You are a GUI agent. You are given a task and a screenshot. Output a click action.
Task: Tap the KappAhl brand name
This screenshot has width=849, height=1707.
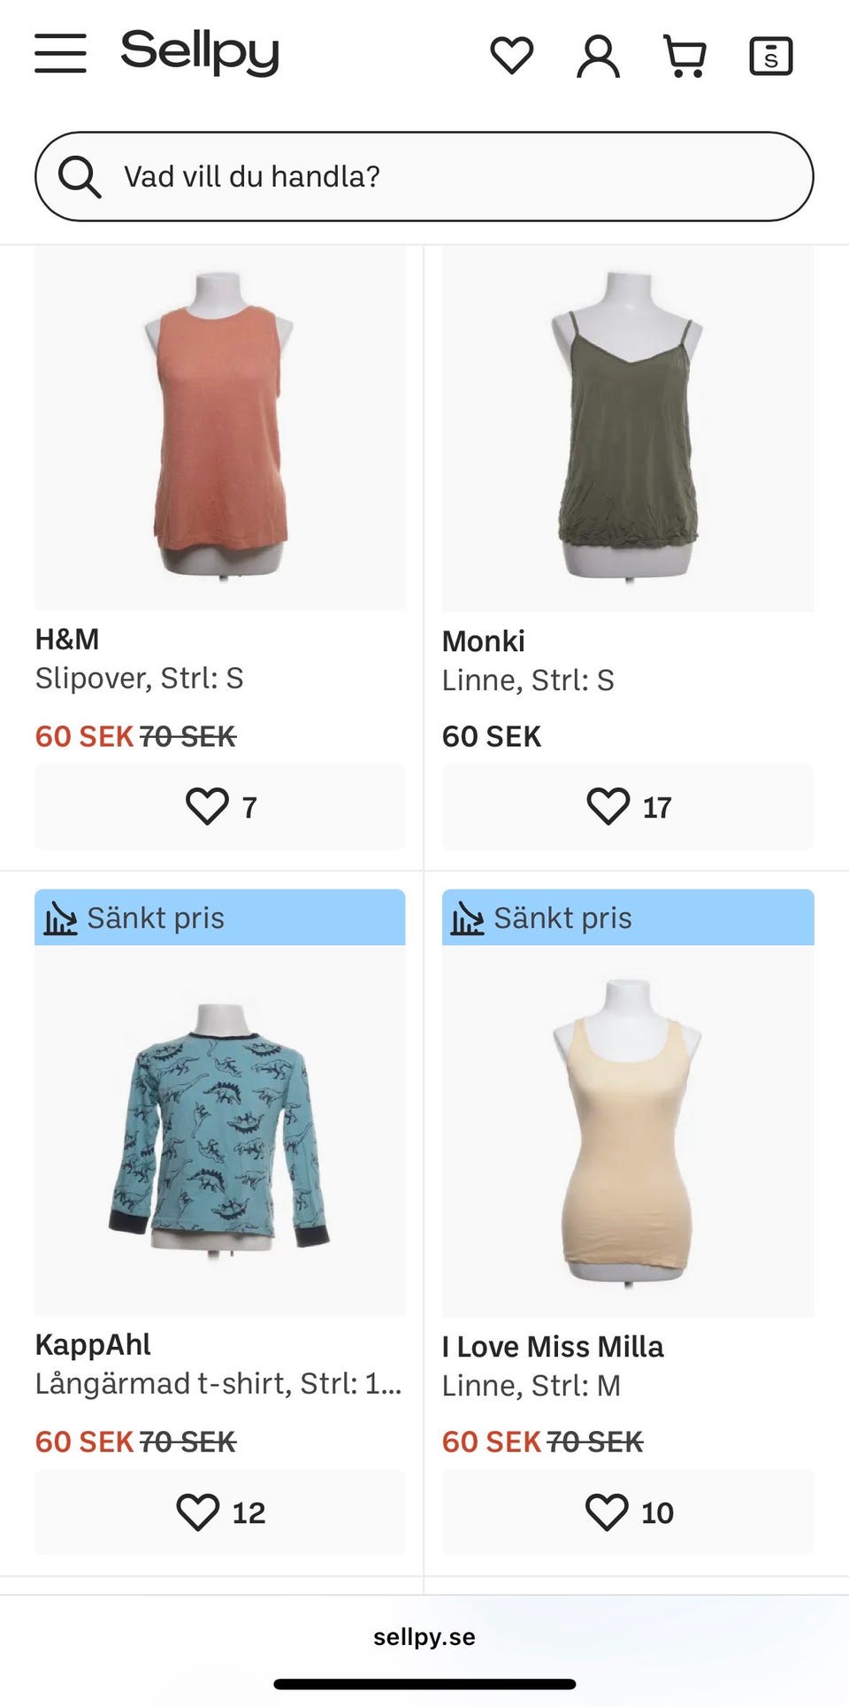[x=93, y=1344]
